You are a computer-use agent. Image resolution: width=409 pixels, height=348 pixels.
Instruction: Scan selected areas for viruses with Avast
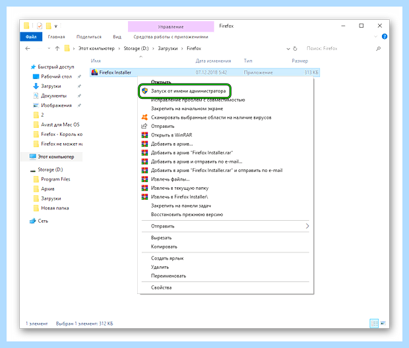[x=211, y=117]
